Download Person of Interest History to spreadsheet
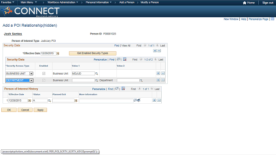Image resolution: width=276 pixels, height=155 pixels. pyautogui.click(x=123, y=88)
